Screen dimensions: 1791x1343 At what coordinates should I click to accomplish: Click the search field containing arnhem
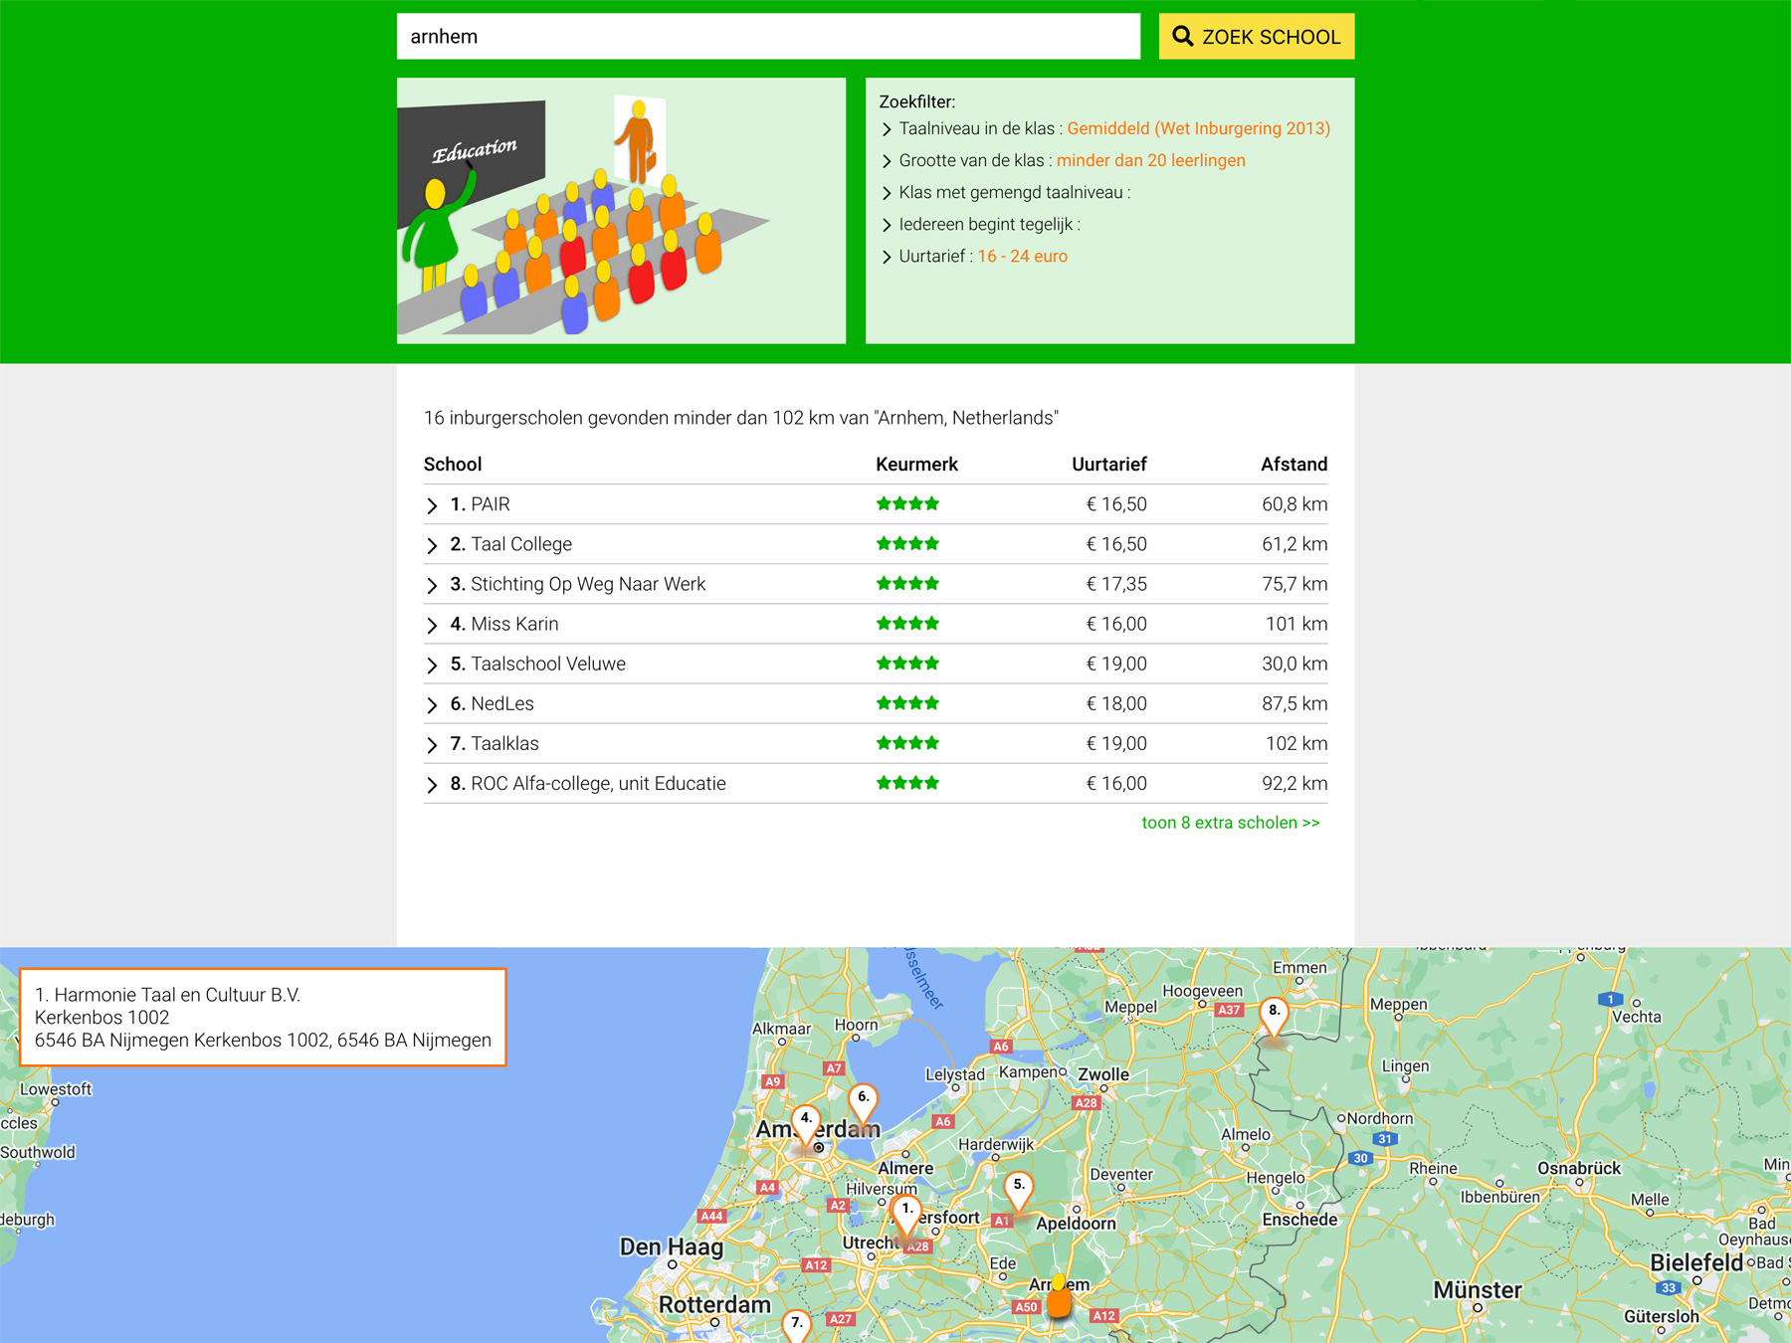[768, 37]
